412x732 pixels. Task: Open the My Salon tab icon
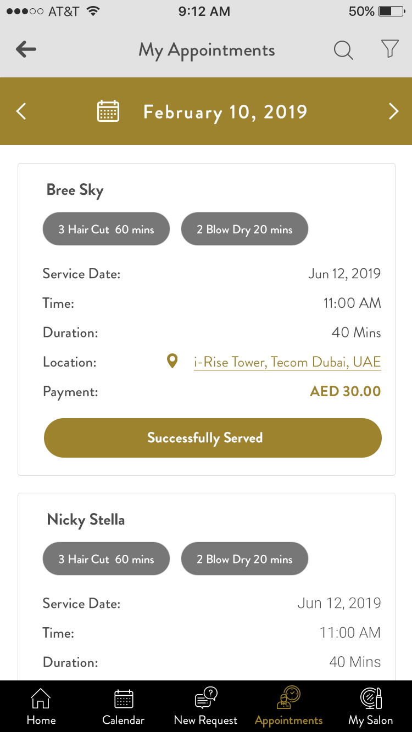pos(371,699)
